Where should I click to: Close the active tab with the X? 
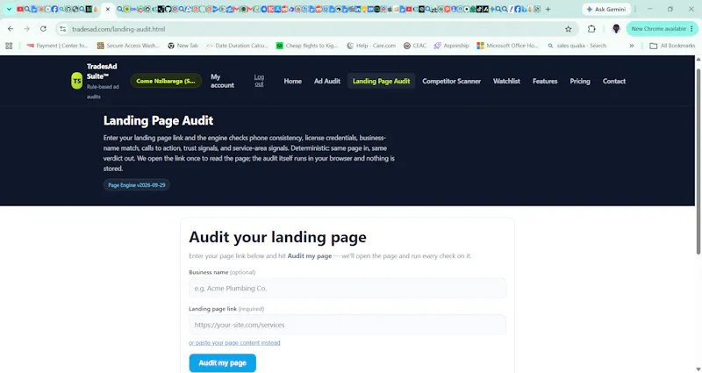[107, 9]
